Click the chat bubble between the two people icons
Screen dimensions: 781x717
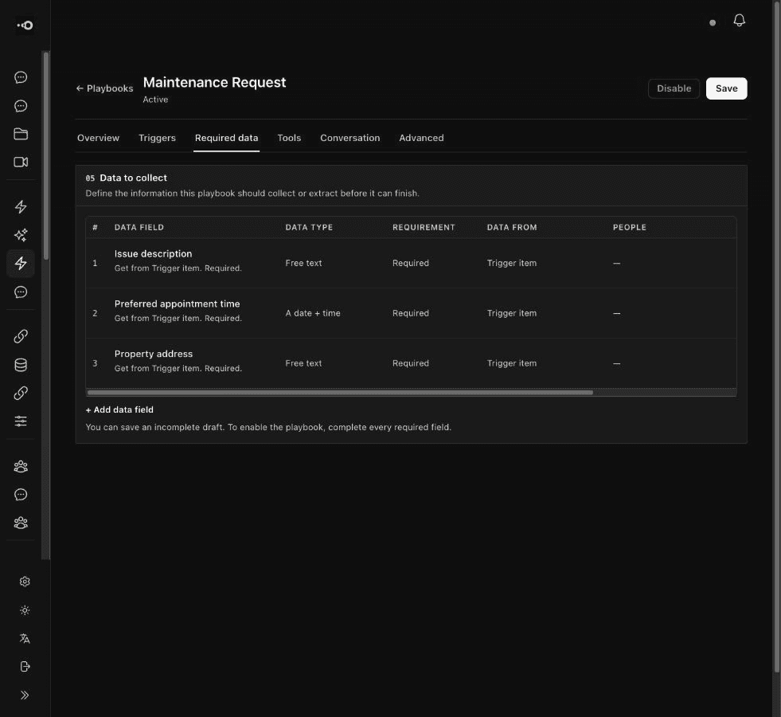[21, 494]
